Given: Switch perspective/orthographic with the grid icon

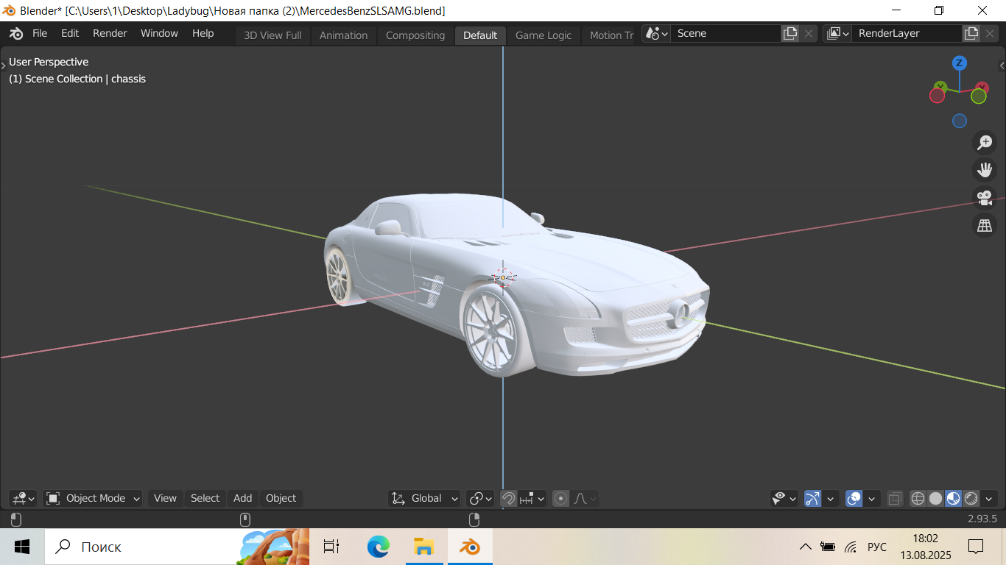Looking at the screenshot, I should 985,226.
